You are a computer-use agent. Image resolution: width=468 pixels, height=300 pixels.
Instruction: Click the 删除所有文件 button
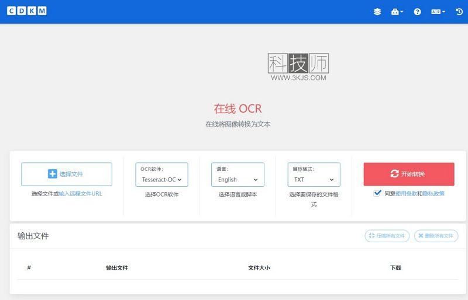pyautogui.click(x=436, y=236)
